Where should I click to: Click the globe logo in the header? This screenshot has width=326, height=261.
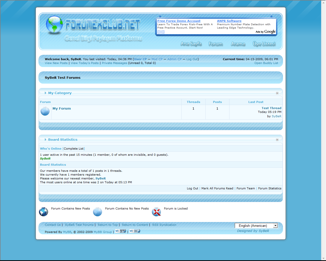pyautogui.click(x=54, y=25)
